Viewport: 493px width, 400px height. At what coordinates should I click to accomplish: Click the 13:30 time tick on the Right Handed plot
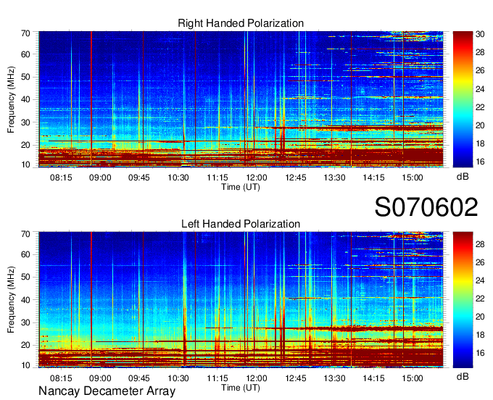334,178
